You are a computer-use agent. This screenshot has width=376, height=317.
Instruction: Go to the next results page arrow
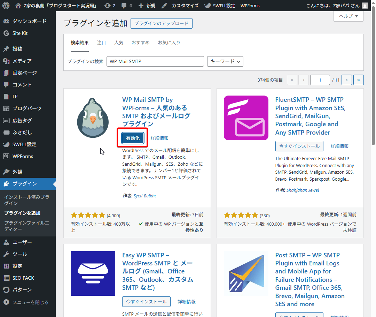pyautogui.click(x=346, y=80)
